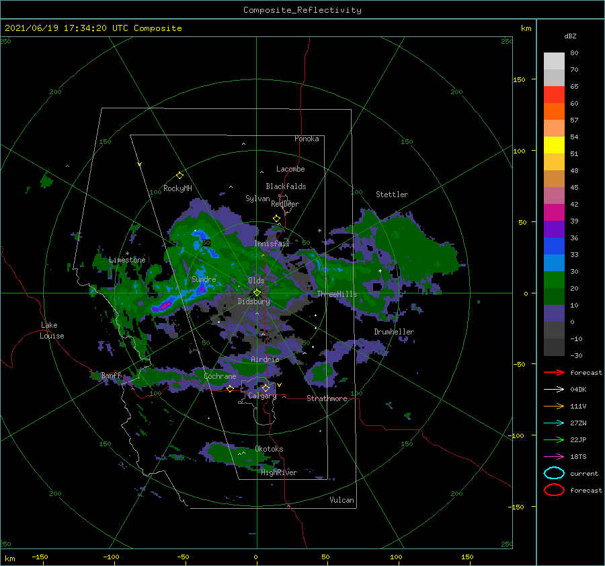Click the Didsbury town label
The image size is (605, 566).
253,302
